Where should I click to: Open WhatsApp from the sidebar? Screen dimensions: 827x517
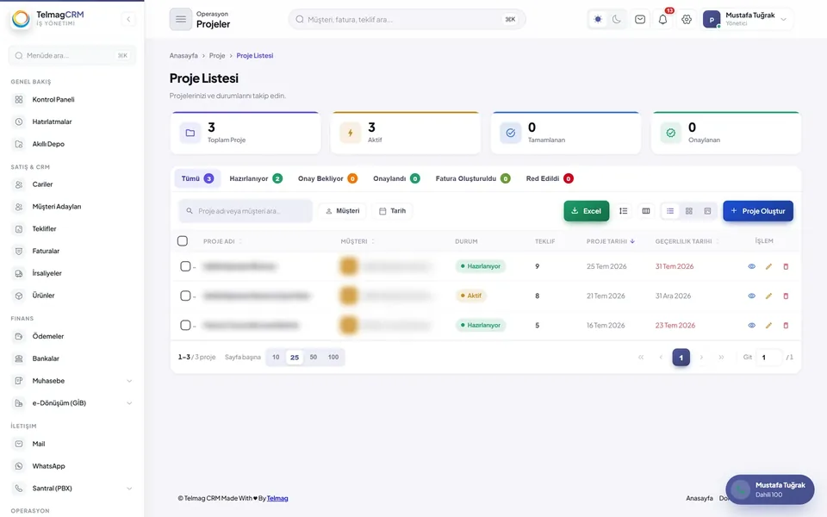(x=72, y=466)
